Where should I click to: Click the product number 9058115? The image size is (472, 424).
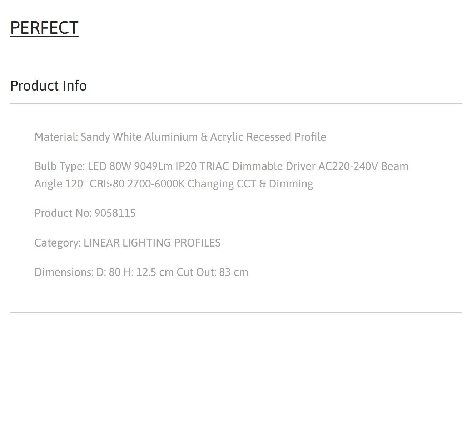[115, 213]
